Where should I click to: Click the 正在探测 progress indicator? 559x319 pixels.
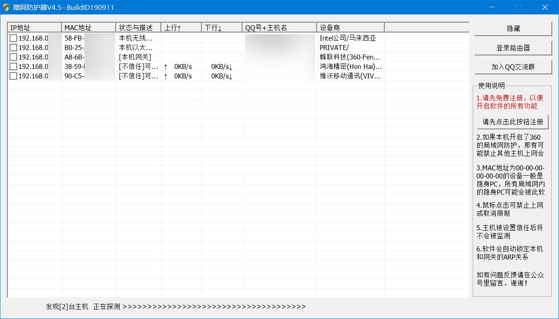click(200, 307)
